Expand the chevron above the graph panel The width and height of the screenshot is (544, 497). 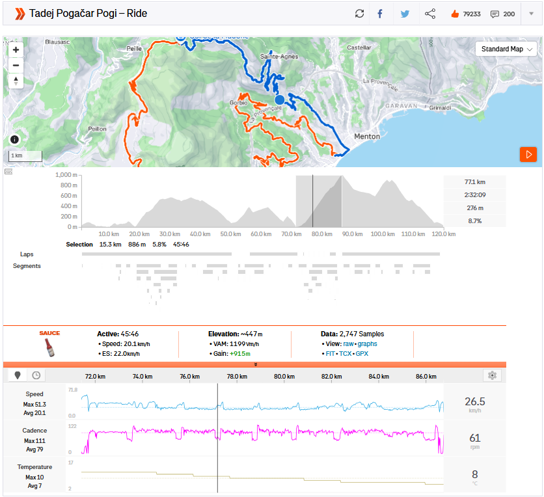pos(256,364)
